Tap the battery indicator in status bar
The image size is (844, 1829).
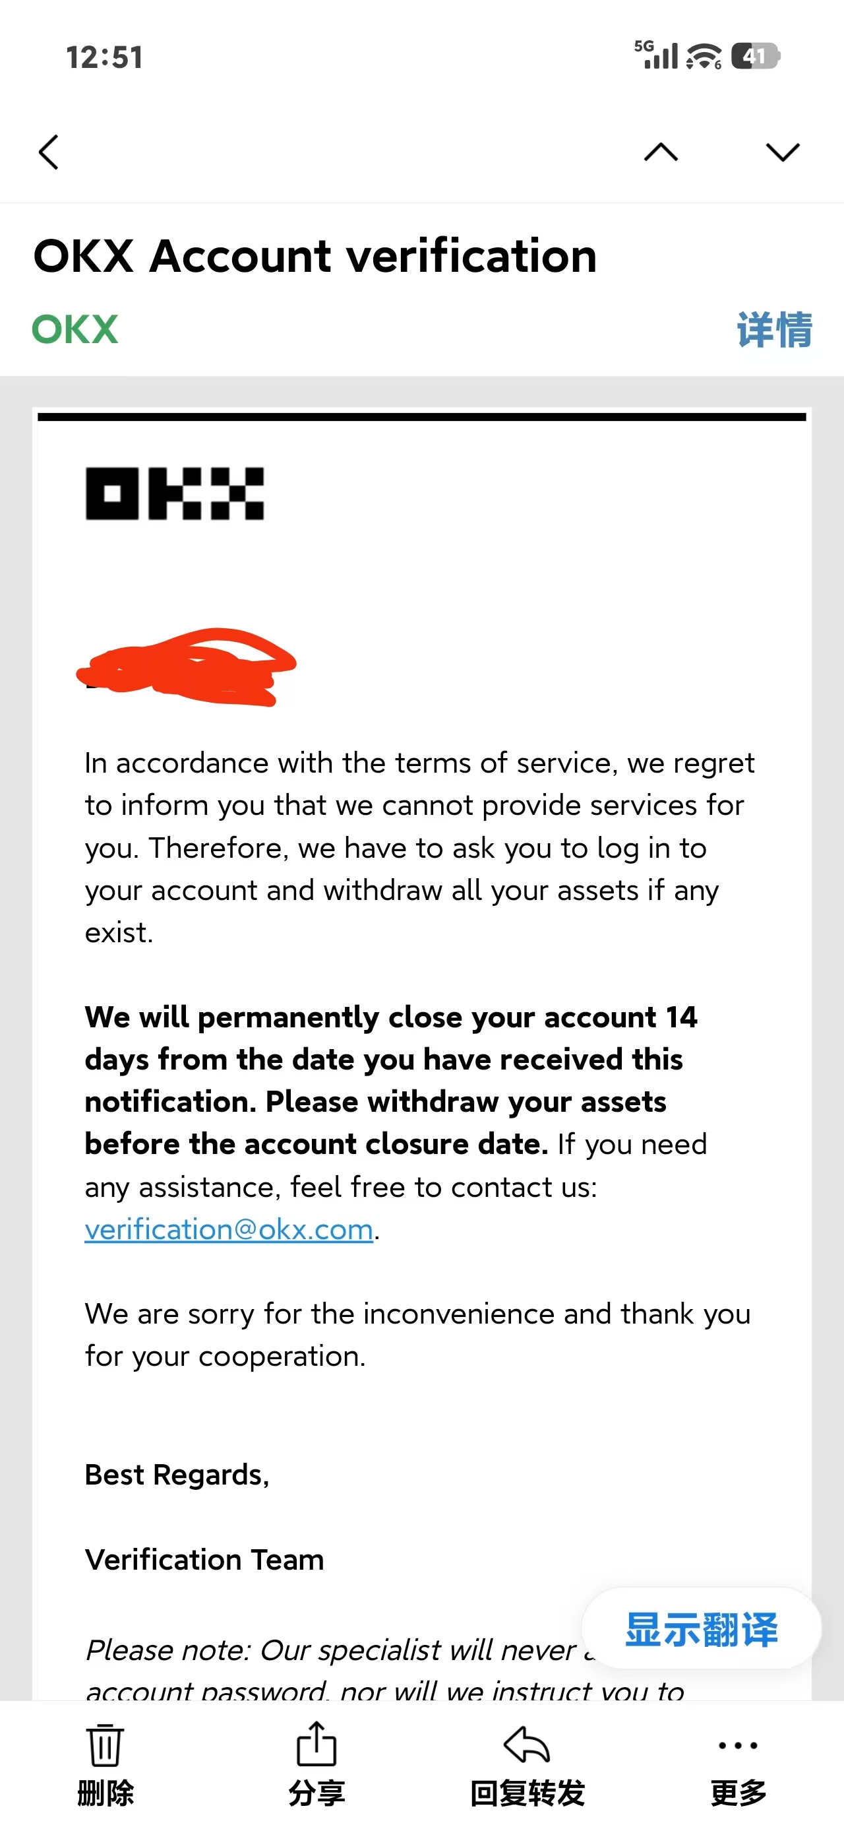click(755, 56)
